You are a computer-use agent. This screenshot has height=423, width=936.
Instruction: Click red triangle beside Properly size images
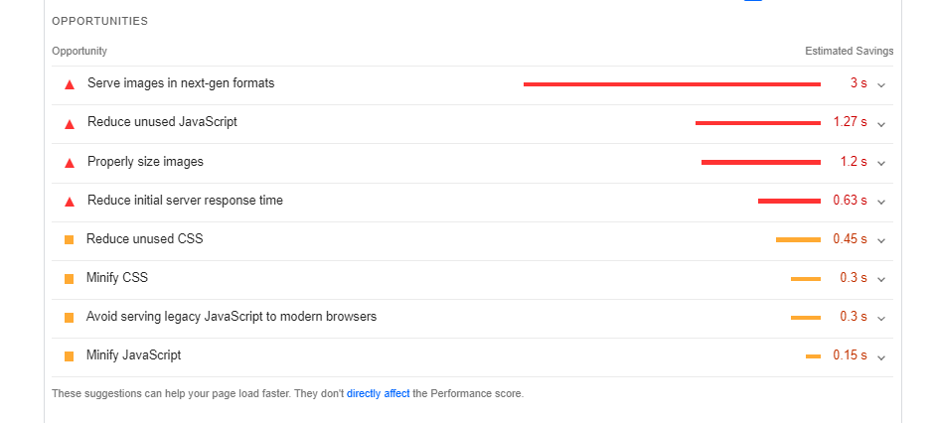[x=70, y=162]
